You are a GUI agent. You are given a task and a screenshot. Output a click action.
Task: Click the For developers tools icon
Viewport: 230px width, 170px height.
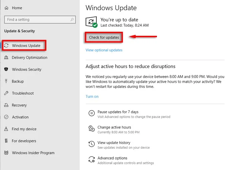(6, 141)
